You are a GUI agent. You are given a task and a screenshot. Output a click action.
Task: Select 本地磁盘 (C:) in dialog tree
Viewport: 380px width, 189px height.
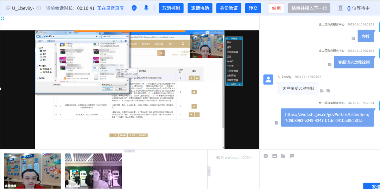[46, 69]
